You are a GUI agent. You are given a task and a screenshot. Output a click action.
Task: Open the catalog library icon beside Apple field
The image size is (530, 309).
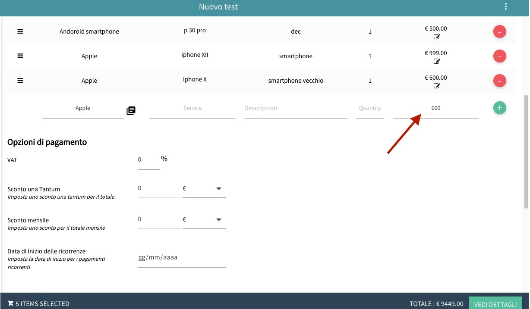131,111
